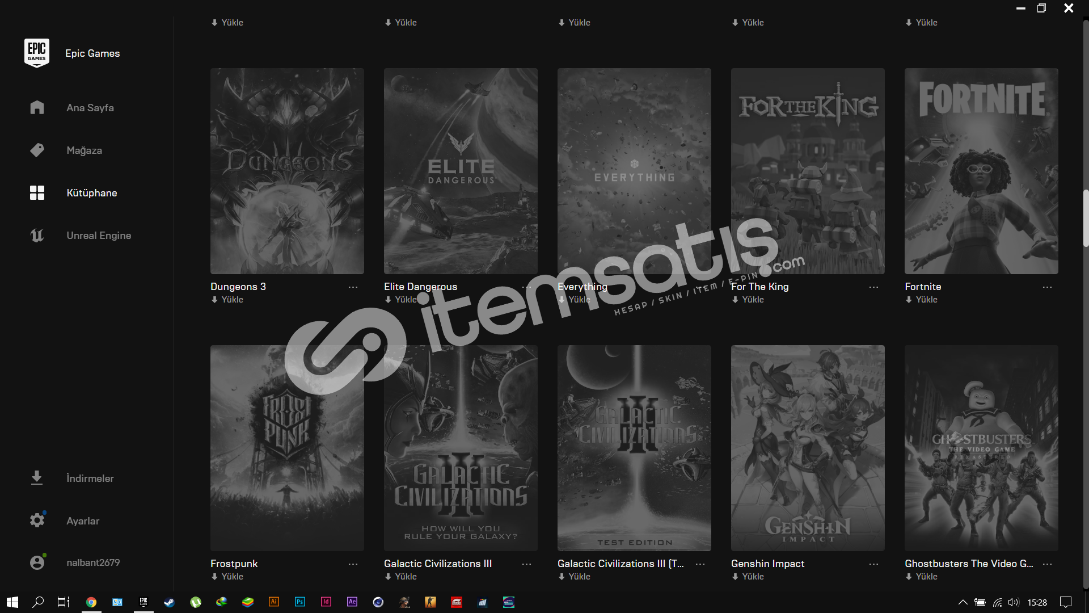
Task: Click the Epic Games logo icon
Action: point(37,53)
